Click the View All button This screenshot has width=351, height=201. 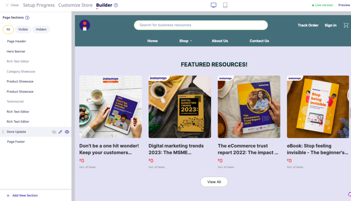[x=214, y=182]
